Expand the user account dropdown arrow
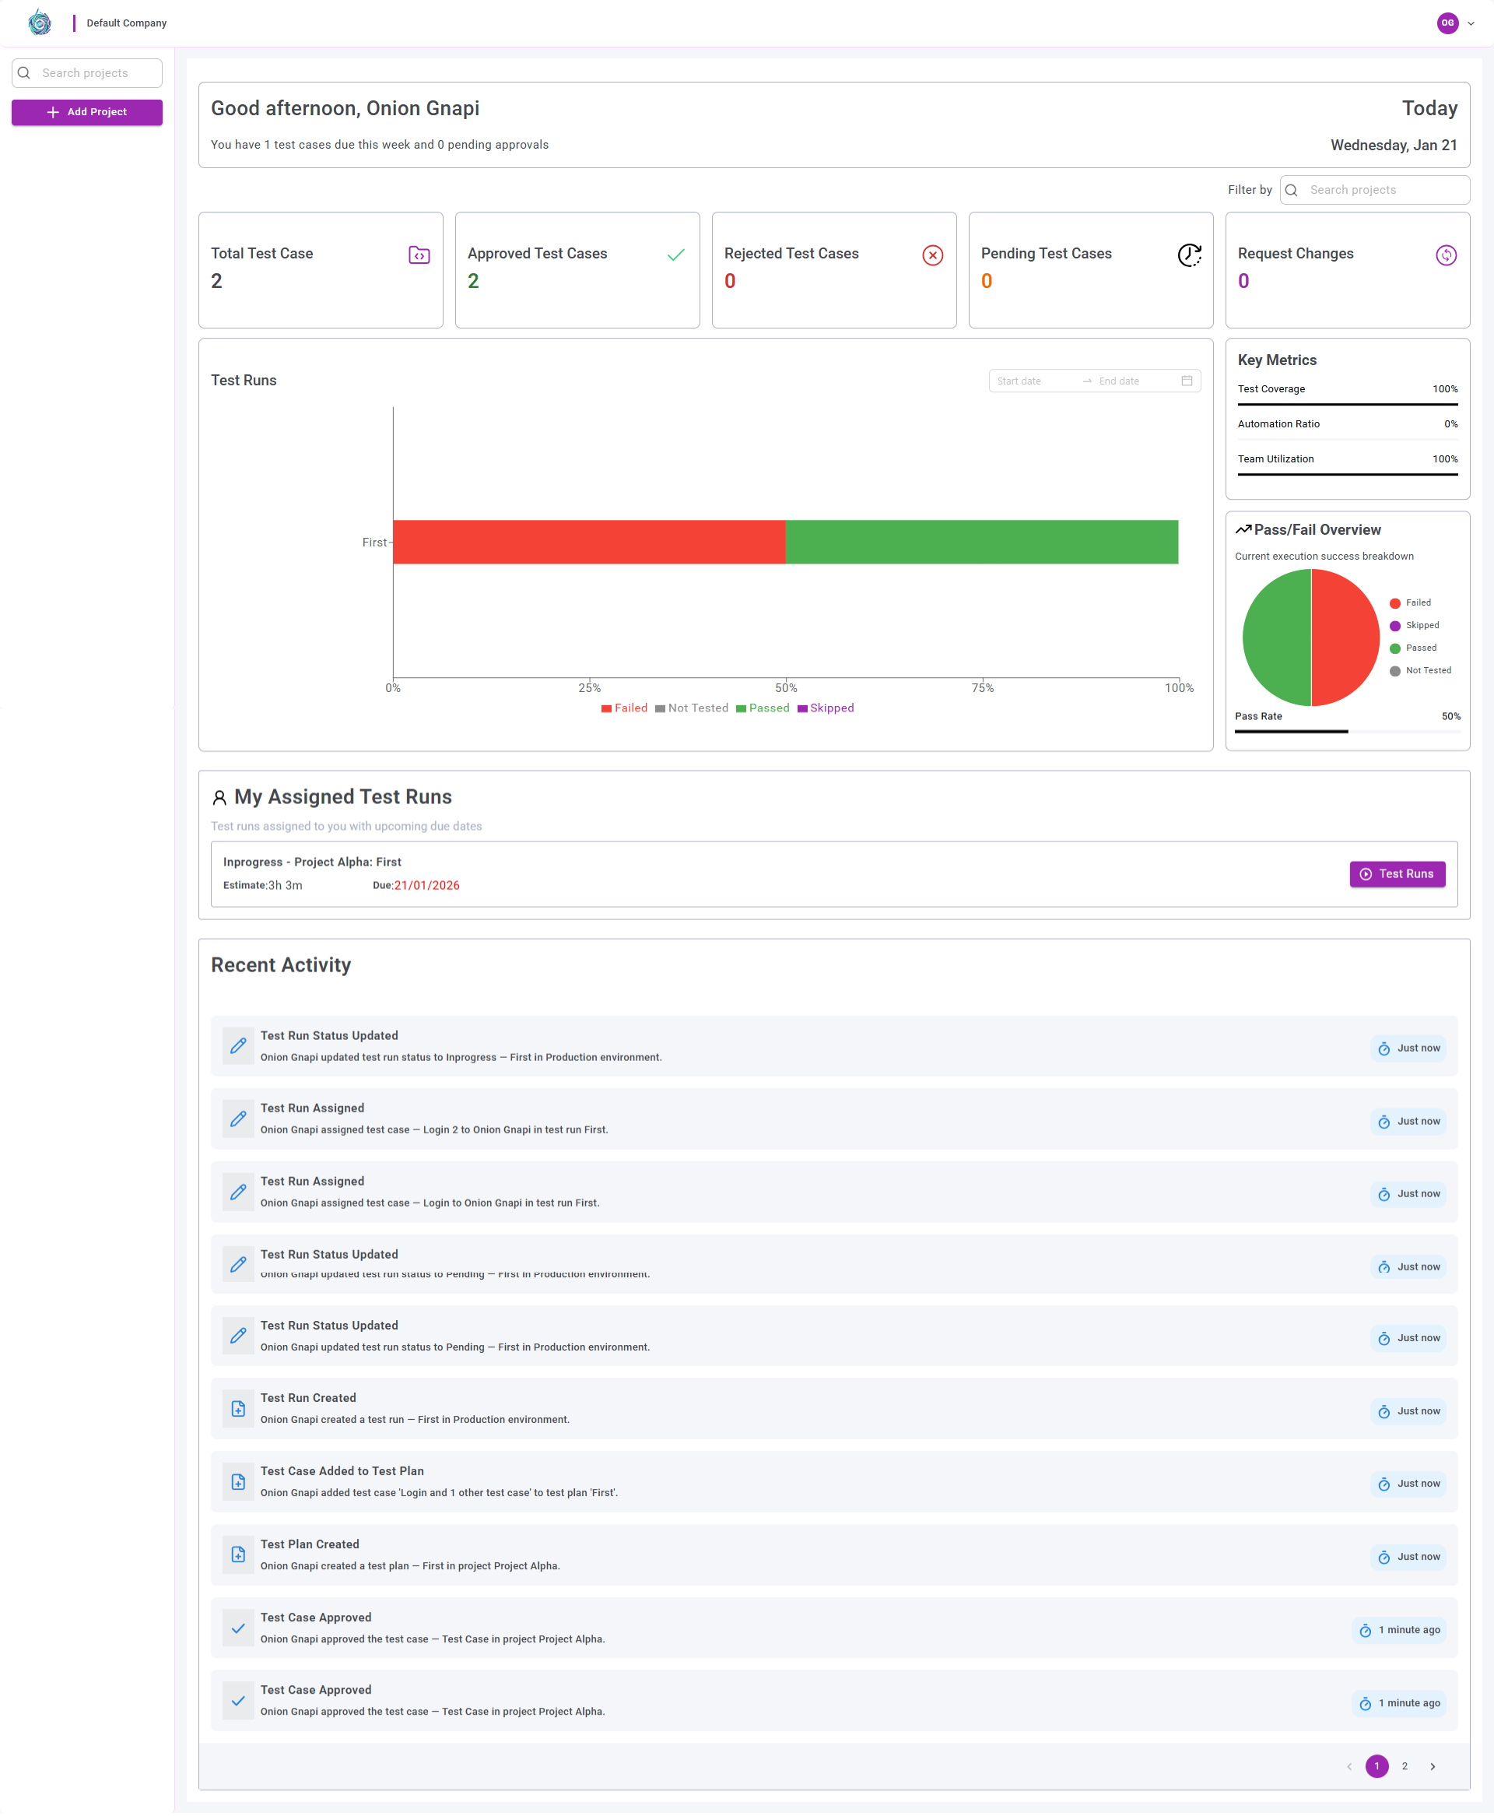Viewport: 1494px width, 1816px height. tap(1471, 23)
